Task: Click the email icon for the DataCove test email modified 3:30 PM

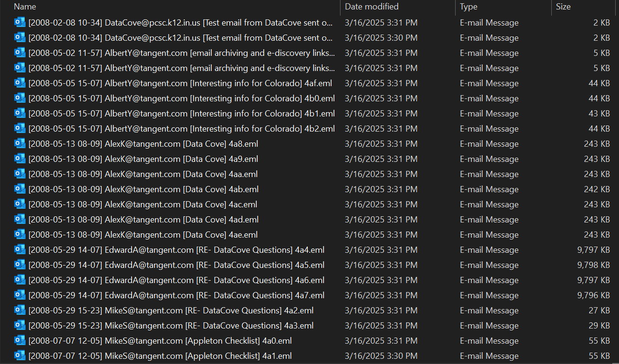Action: click(x=20, y=37)
